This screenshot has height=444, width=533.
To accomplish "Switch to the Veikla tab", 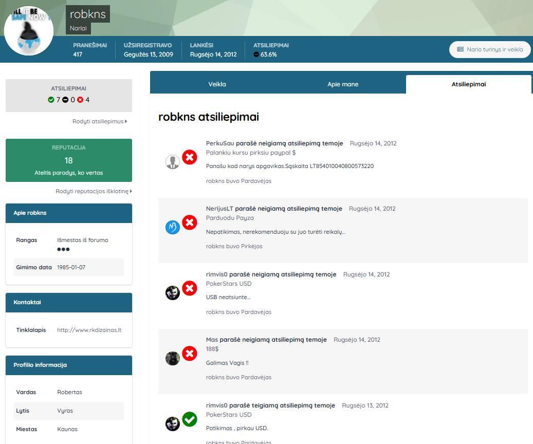I will pyautogui.click(x=217, y=84).
